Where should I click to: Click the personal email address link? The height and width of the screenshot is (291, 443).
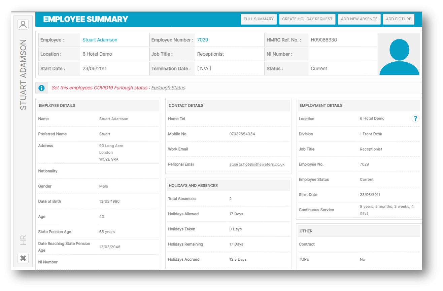(257, 164)
